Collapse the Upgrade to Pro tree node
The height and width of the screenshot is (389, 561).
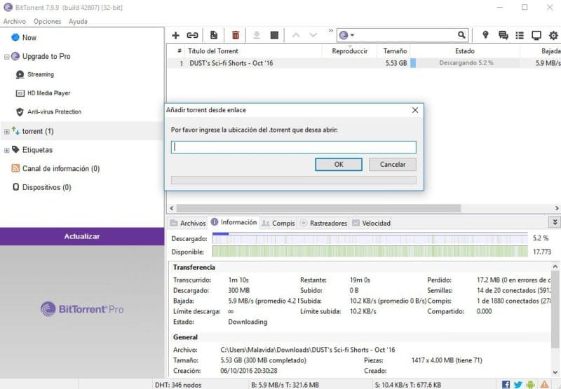[x=6, y=57]
